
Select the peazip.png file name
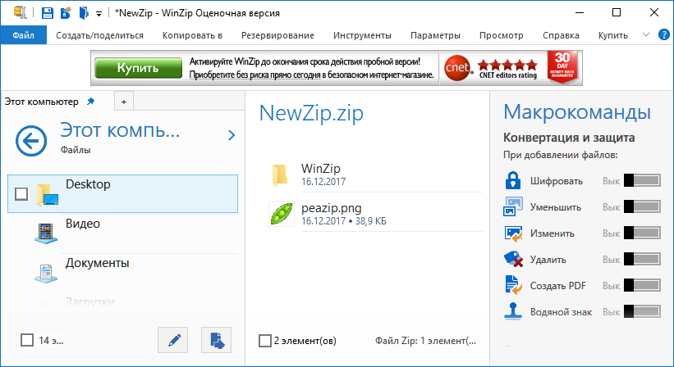[x=332, y=208]
